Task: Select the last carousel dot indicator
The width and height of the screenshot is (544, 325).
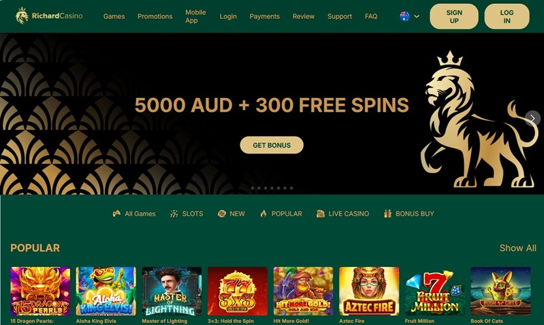Action: point(291,188)
